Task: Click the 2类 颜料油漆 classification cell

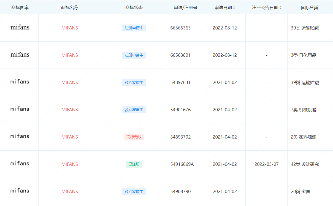Action: [x=304, y=137]
